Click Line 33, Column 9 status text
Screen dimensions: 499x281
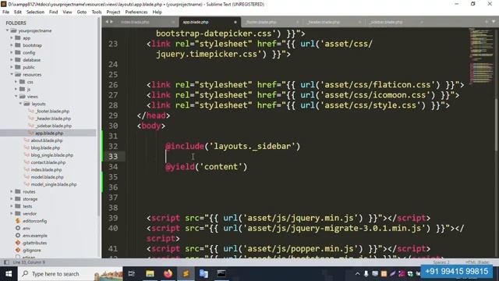coord(29,262)
